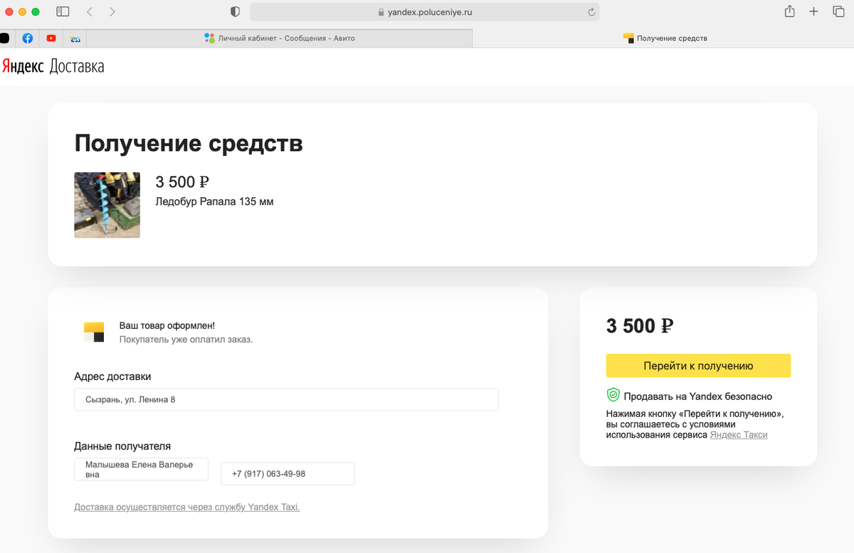Click the phone field +7 (917) 063-49-98
Image resolution: width=854 pixels, height=553 pixels.
pyautogui.click(x=288, y=474)
